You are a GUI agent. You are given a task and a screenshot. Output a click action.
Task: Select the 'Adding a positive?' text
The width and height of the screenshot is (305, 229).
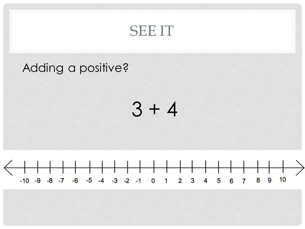76,68
